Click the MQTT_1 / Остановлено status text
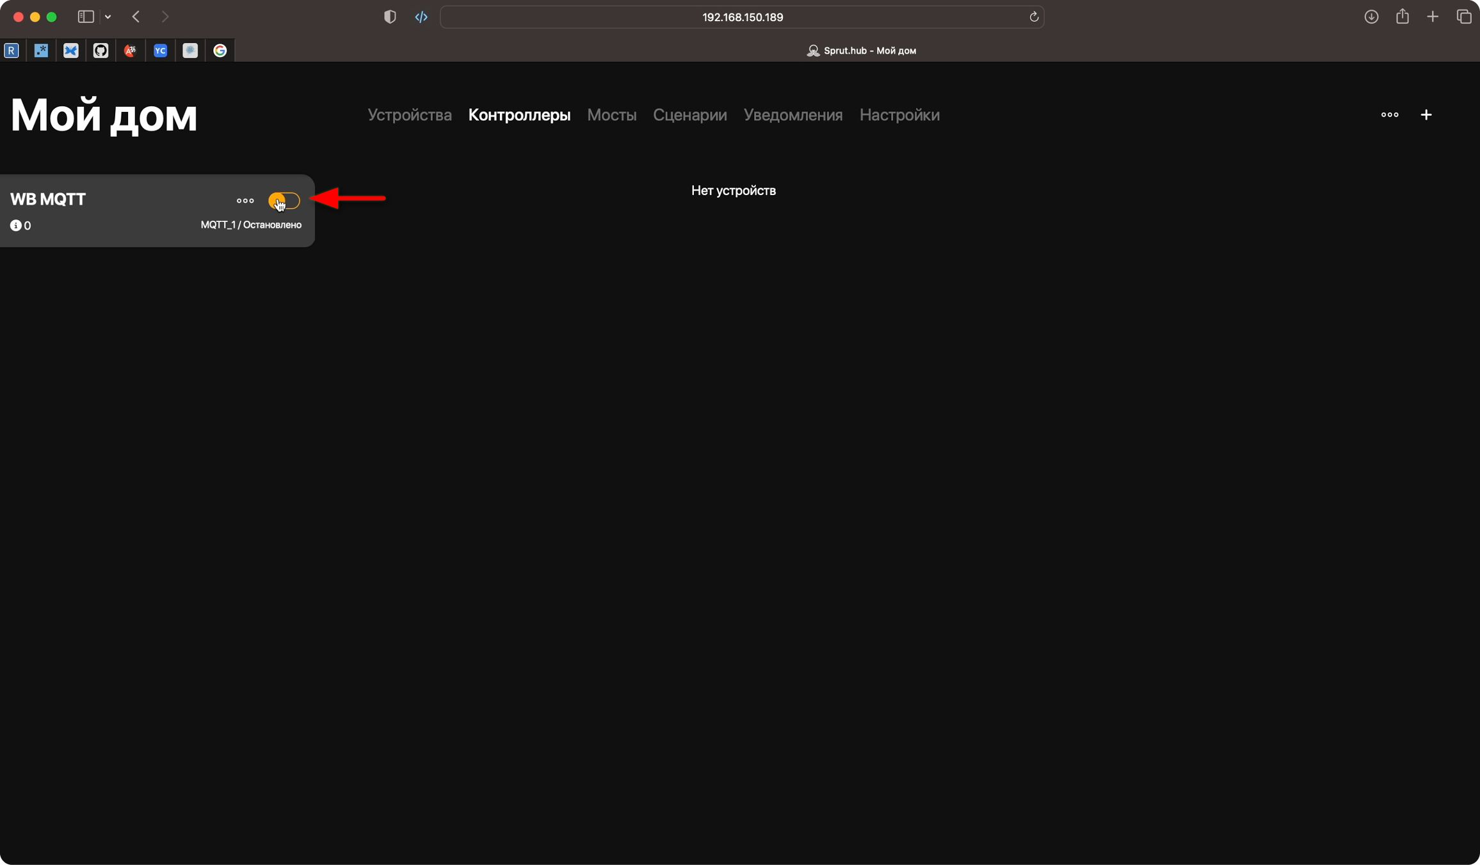 click(251, 225)
